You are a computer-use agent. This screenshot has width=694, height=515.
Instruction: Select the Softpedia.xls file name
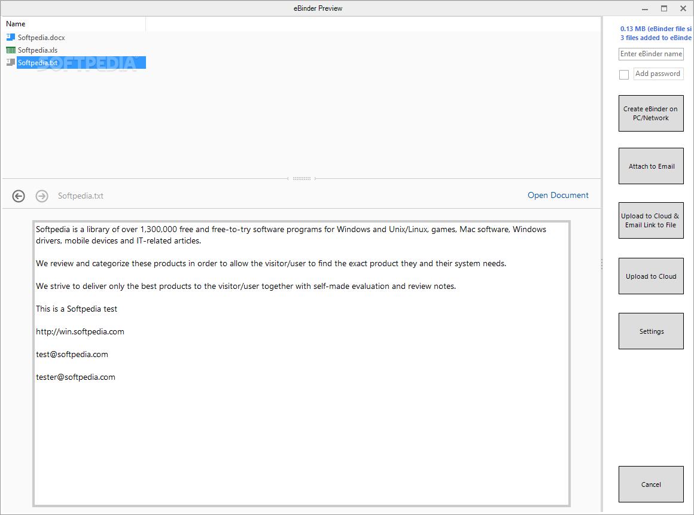click(38, 50)
